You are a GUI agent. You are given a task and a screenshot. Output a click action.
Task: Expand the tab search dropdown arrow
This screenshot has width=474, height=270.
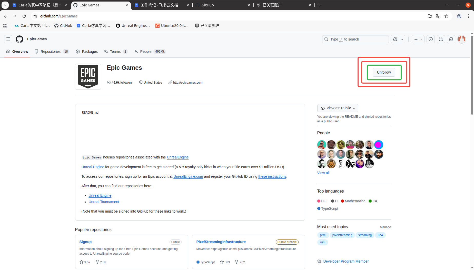(5, 5)
